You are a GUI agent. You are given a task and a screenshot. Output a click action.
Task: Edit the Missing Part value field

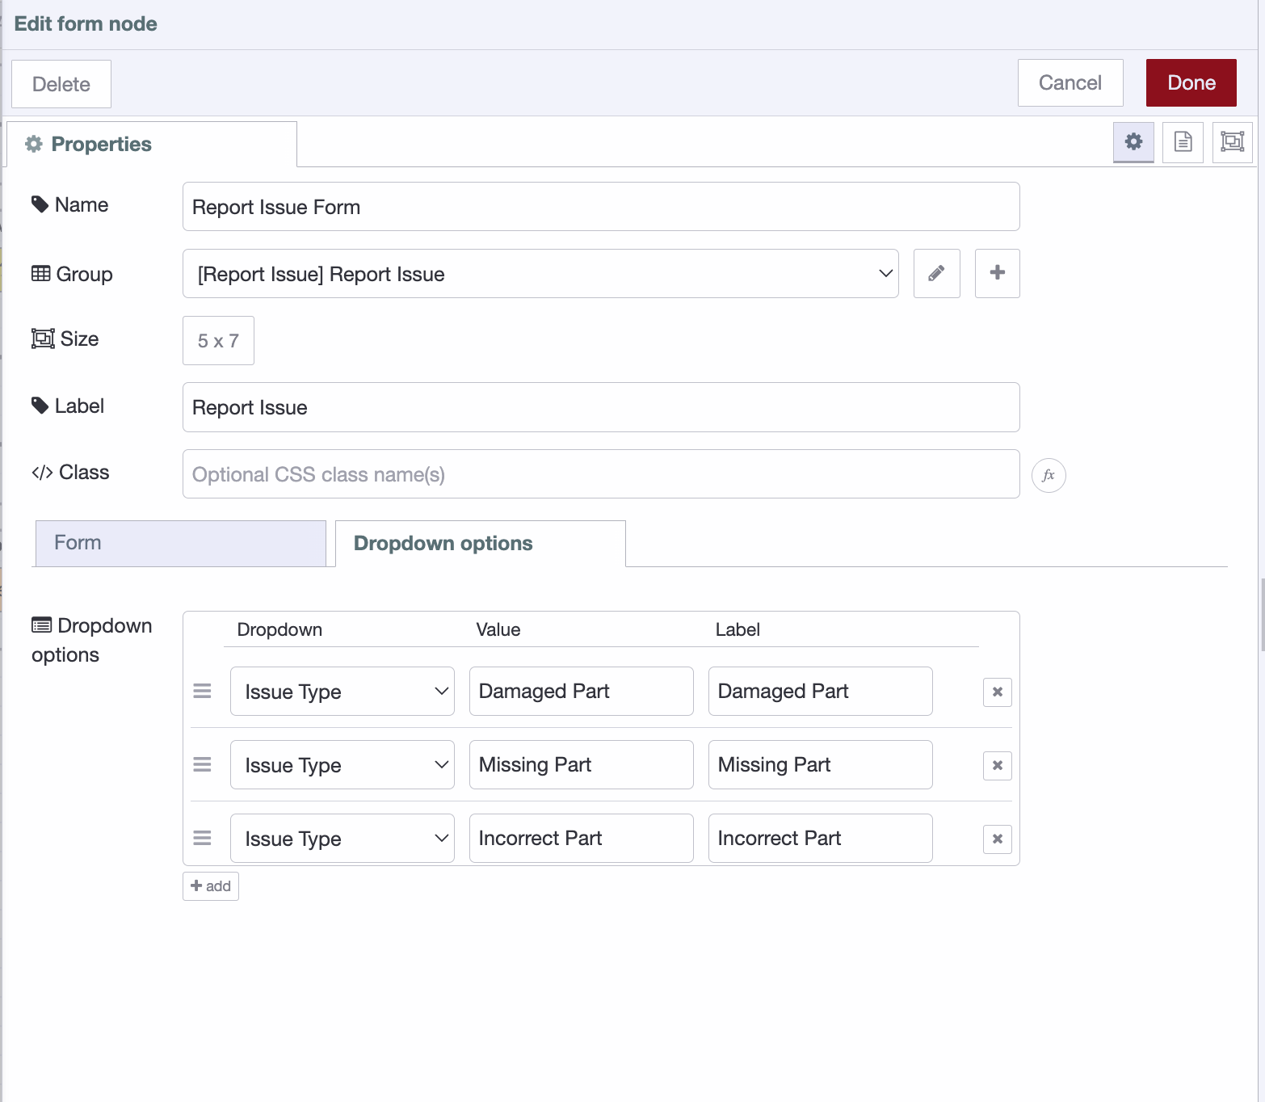582,765
